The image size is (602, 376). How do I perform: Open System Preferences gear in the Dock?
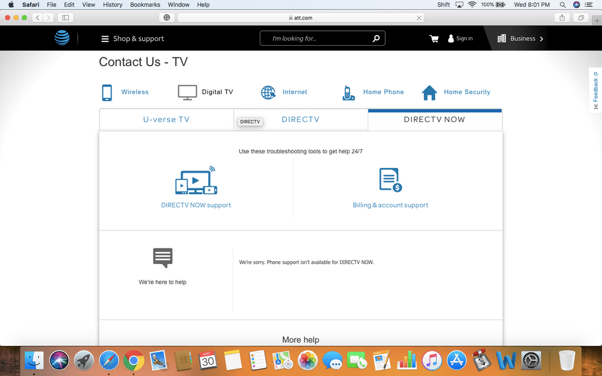(531, 361)
